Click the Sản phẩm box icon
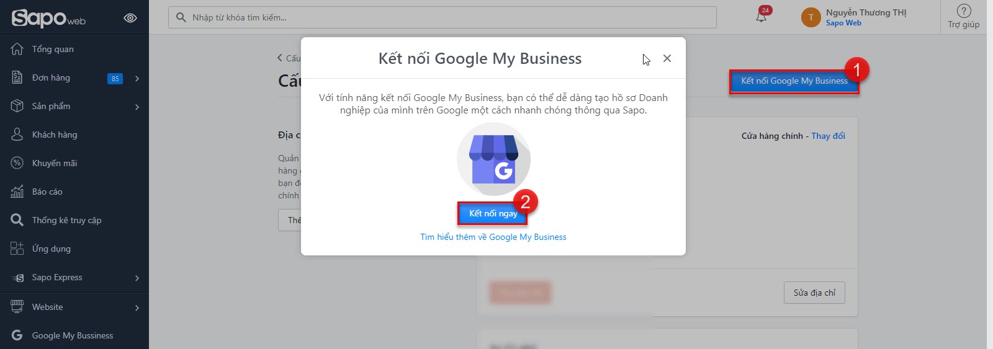 point(17,106)
